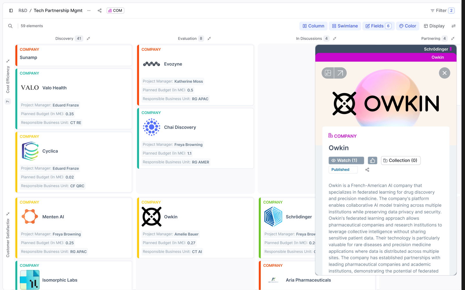
Task: Open the Swimlane settings
Action: point(345,26)
